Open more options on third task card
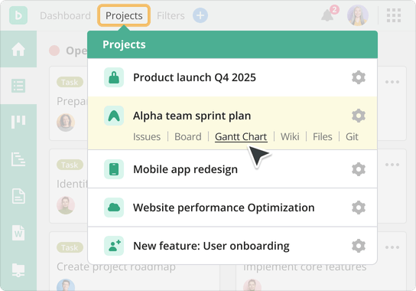416x291 pixels. tap(392, 247)
